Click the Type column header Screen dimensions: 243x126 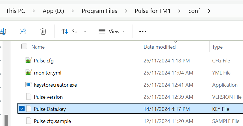(x=217, y=47)
